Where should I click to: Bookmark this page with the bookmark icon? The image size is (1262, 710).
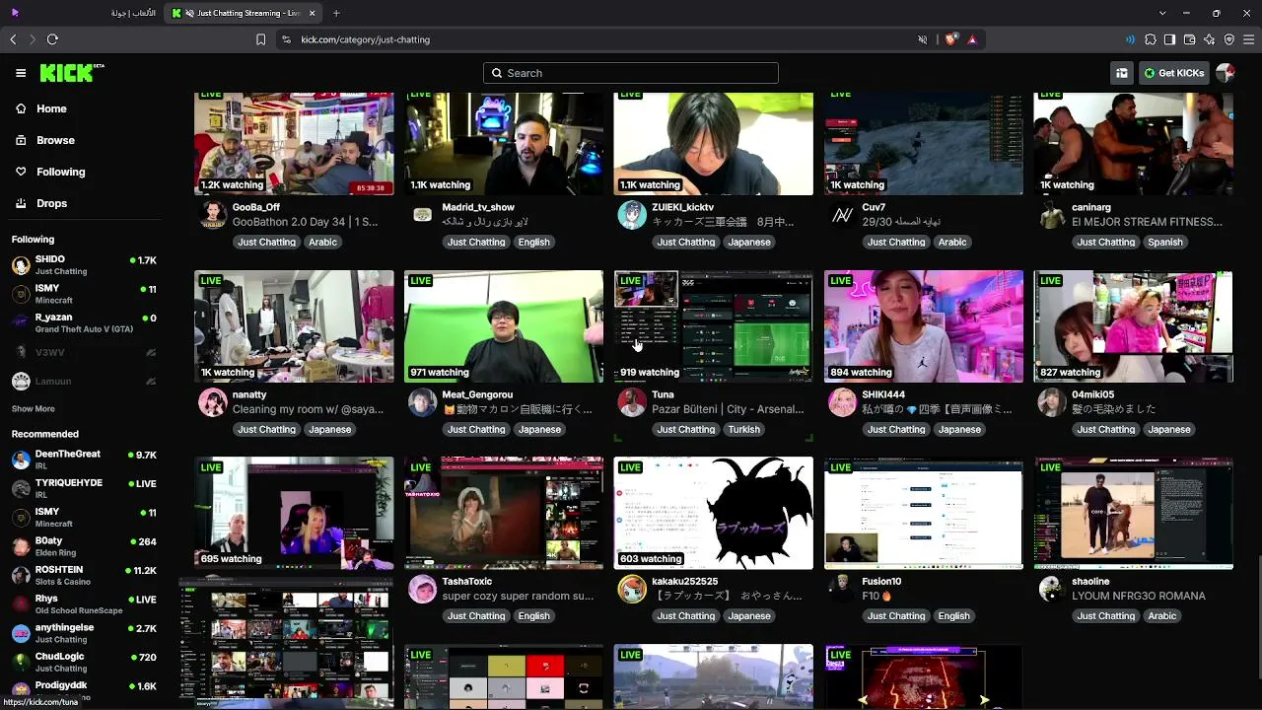coord(260,39)
